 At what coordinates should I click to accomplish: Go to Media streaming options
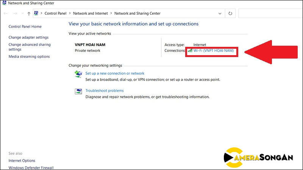[29, 57]
